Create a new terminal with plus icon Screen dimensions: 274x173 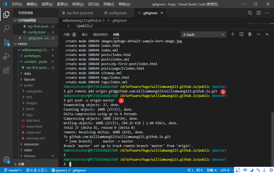[233, 34]
